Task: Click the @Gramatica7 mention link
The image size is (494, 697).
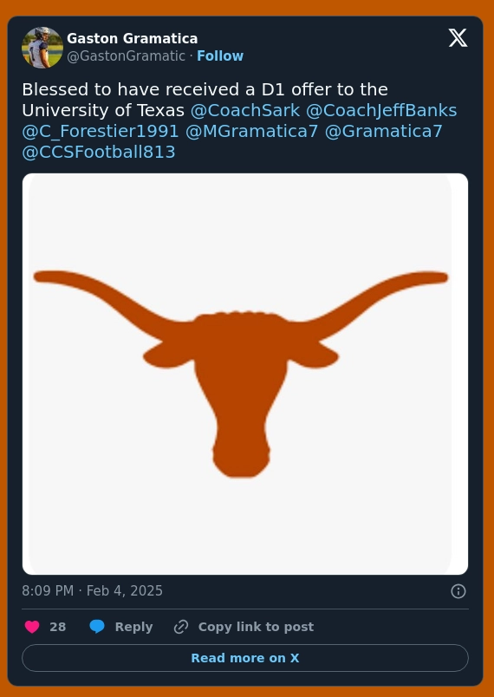Action: pos(384,132)
